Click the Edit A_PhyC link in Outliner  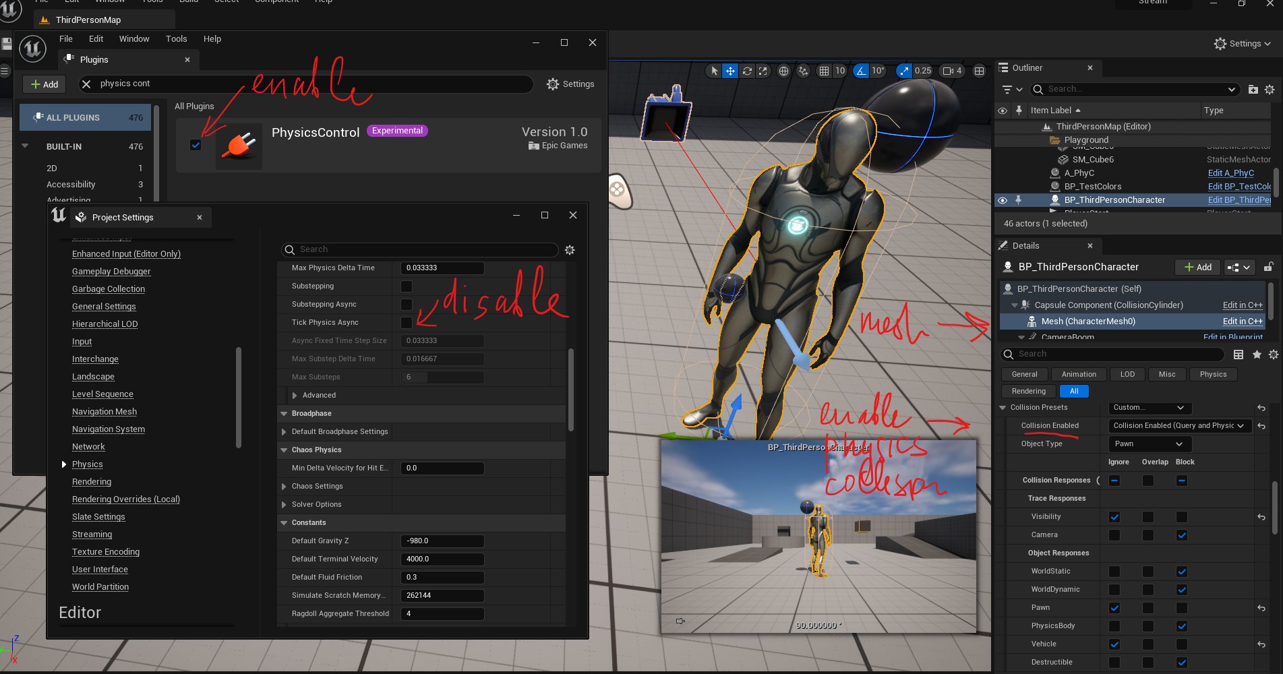point(1231,173)
